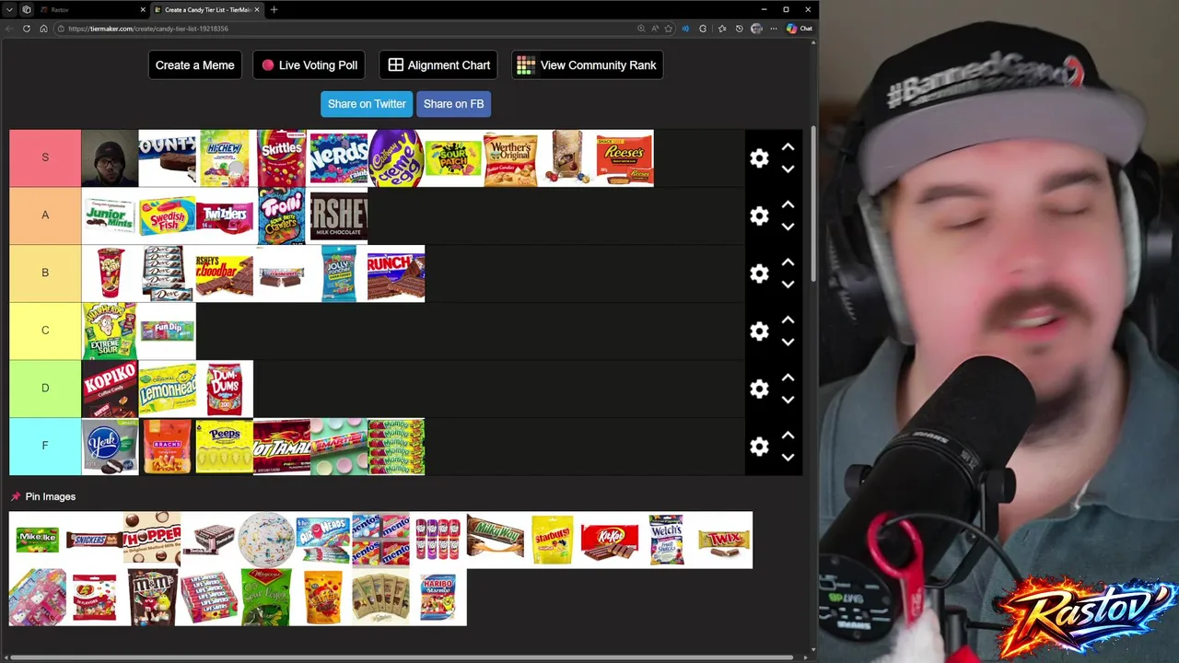Select Werther's Original in S tier
Screen dimensions: 1179x663
click(510, 158)
